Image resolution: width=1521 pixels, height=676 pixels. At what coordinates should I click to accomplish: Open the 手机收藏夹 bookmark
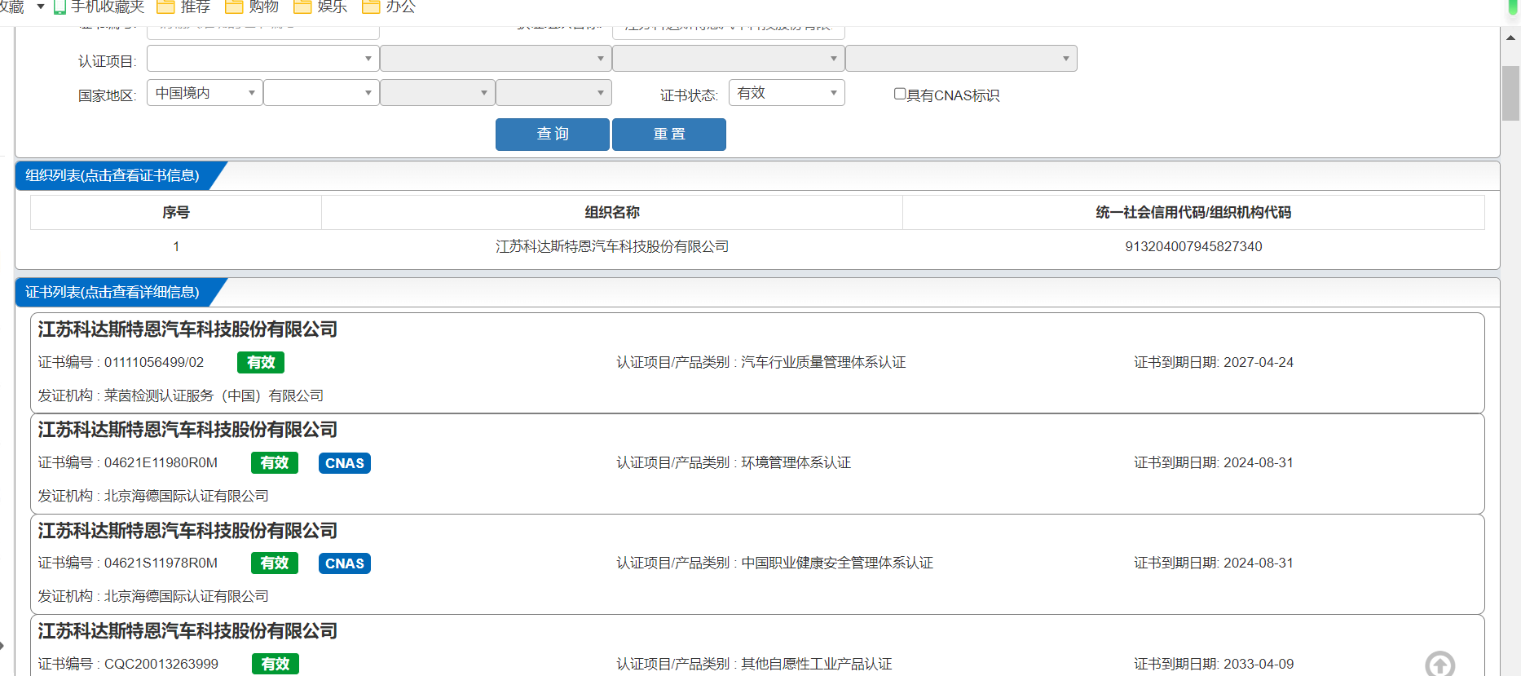coord(98,7)
